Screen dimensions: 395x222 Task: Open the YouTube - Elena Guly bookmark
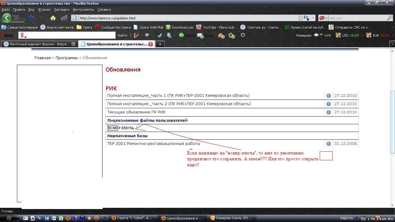point(217,27)
